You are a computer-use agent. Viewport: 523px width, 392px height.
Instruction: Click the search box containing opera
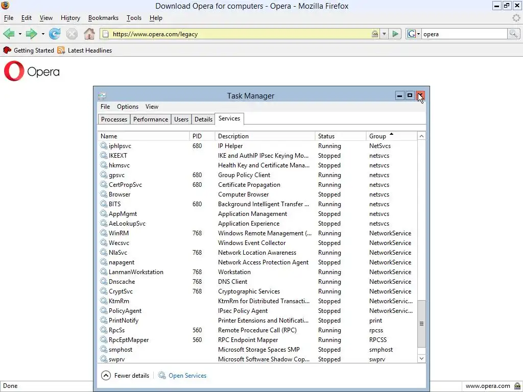tap(464, 34)
